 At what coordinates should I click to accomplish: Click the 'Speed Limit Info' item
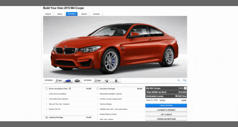[55, 109]
